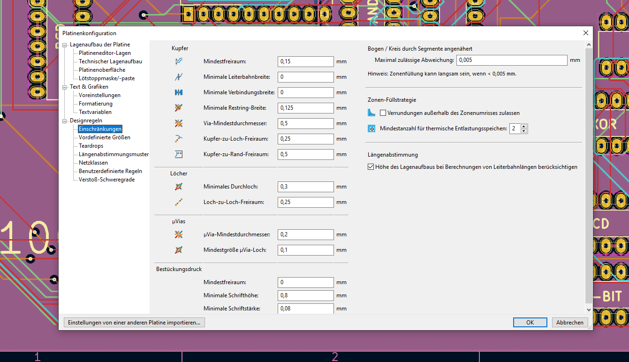
Task: Click the Kupfer-zu-Rand-Freiraum field
Action: pos(306,154)
